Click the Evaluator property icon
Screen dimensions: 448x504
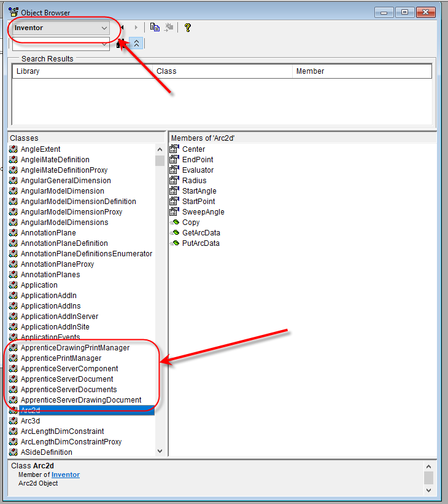pos(174,170)
